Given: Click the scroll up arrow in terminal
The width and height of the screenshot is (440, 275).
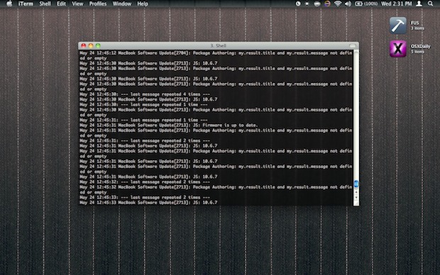Looking at the screenshot, I should pyautogui.click(x=356, y=192).
